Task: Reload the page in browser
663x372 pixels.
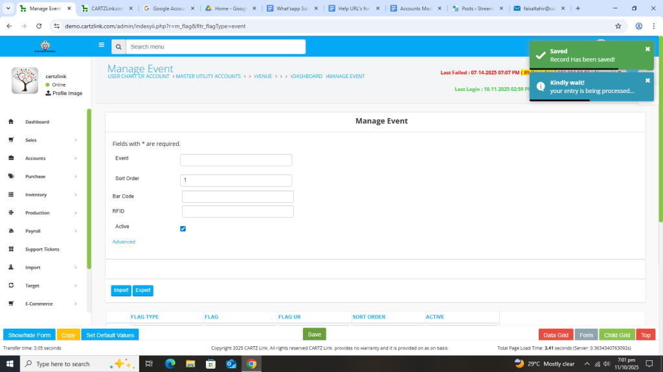Action: tap(39, 26)
